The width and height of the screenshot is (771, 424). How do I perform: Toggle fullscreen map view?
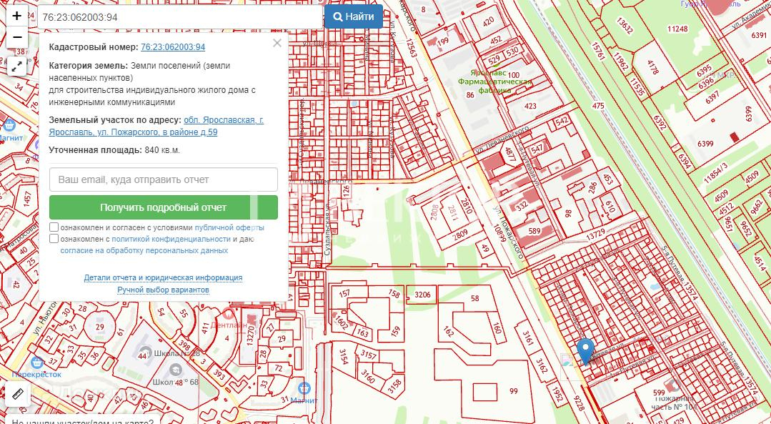coord(16,66)
